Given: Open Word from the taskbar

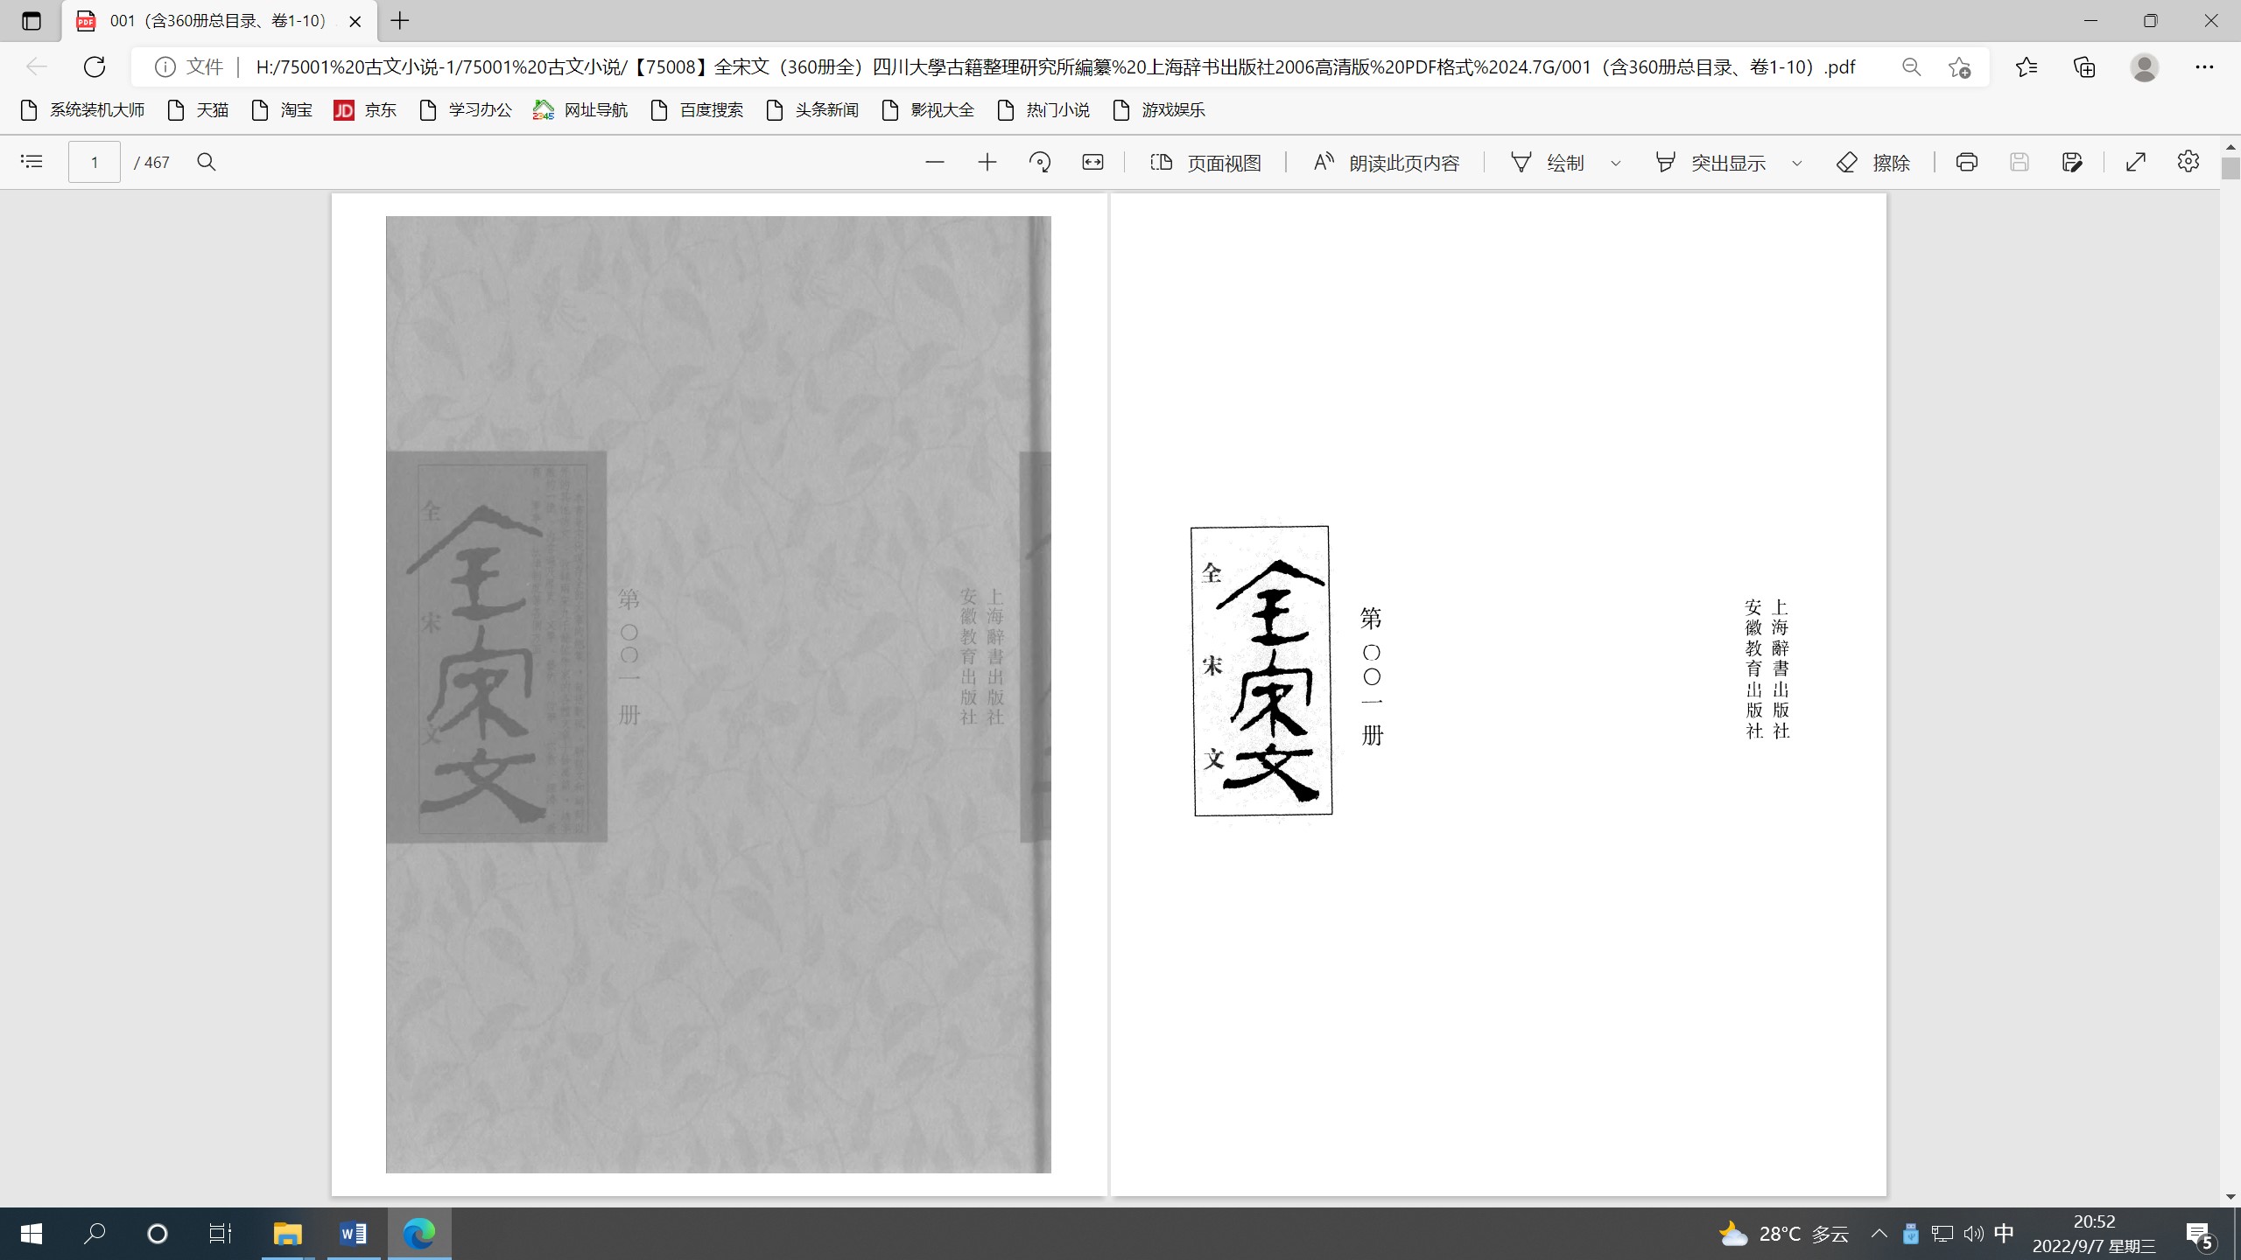Looking at the screenshot, I should [354, 1234].
